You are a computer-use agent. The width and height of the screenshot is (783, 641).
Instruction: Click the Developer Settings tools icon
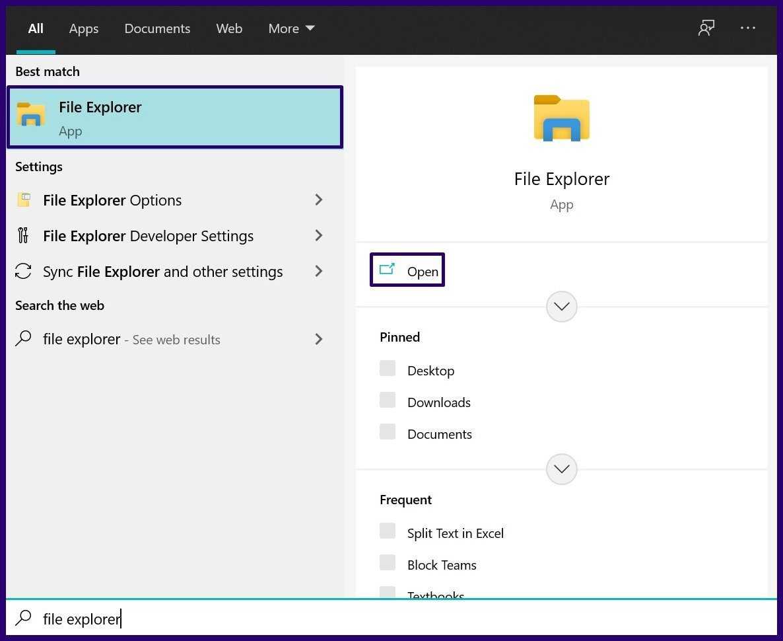24,236
